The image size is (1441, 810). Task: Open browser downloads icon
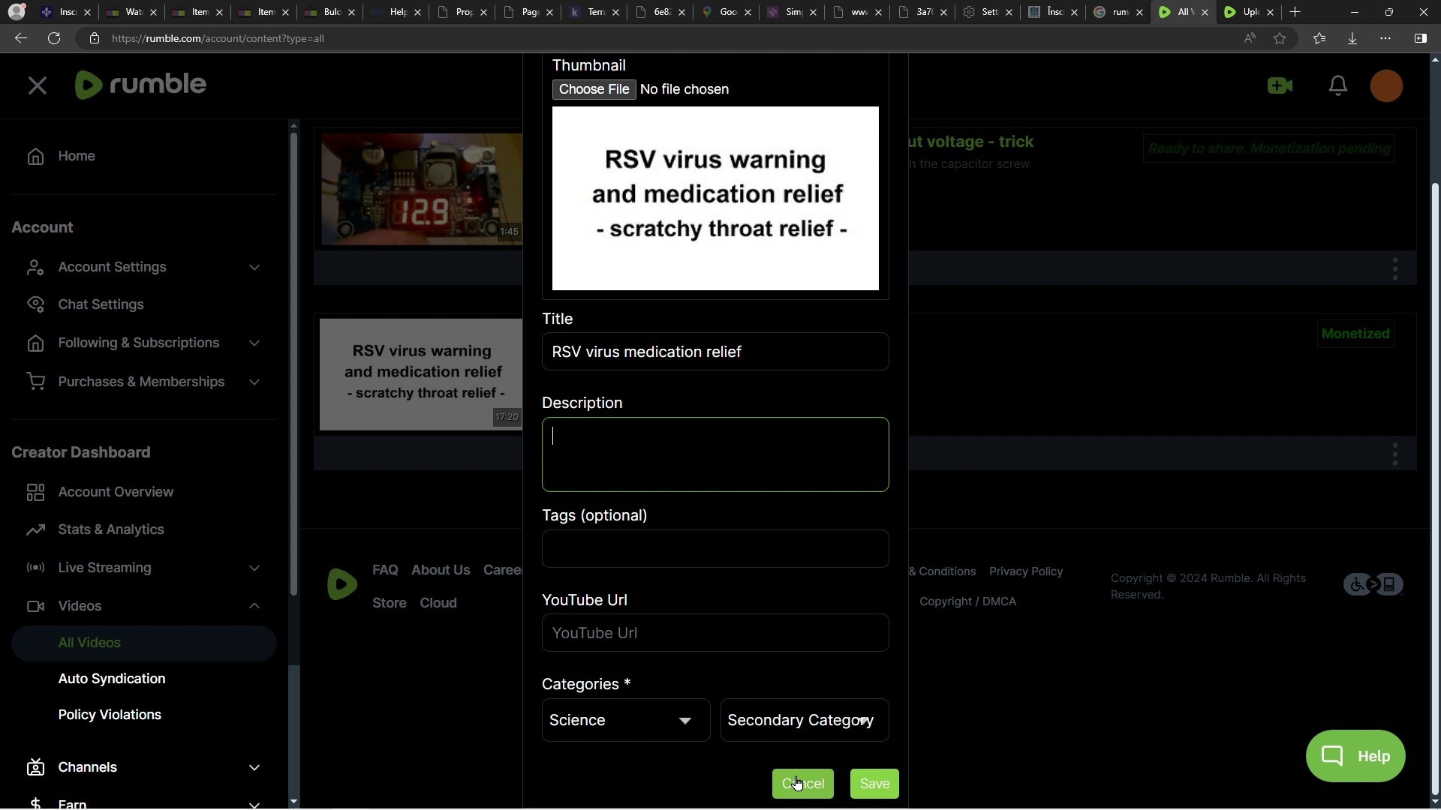[1352, 38]
